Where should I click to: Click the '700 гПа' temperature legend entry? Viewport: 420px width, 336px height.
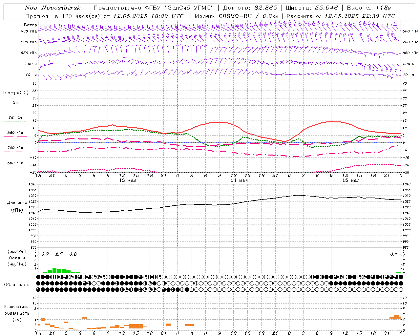(15, 148)
